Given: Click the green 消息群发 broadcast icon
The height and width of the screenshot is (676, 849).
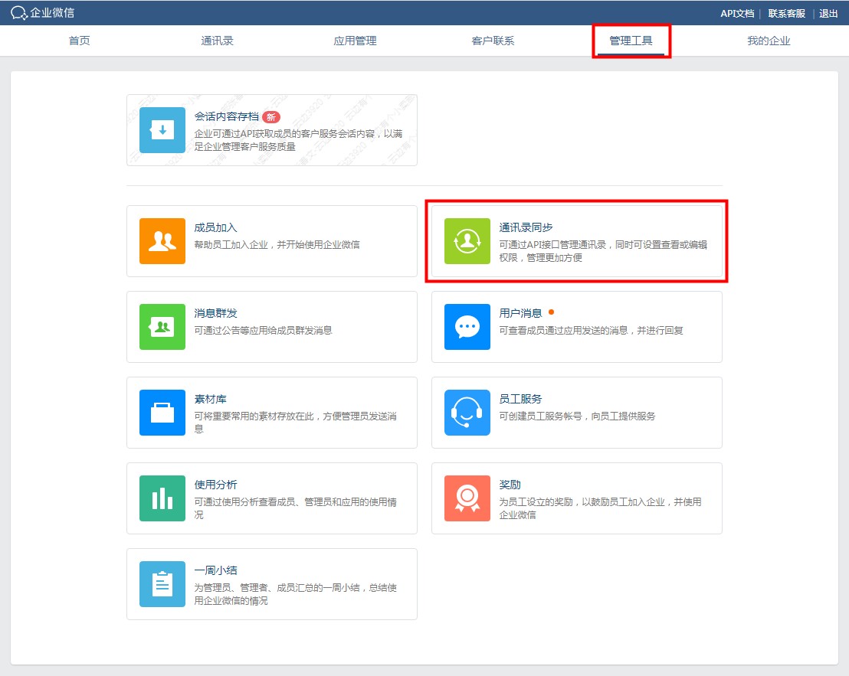Looking at the screenshot, I should [162, 327].
